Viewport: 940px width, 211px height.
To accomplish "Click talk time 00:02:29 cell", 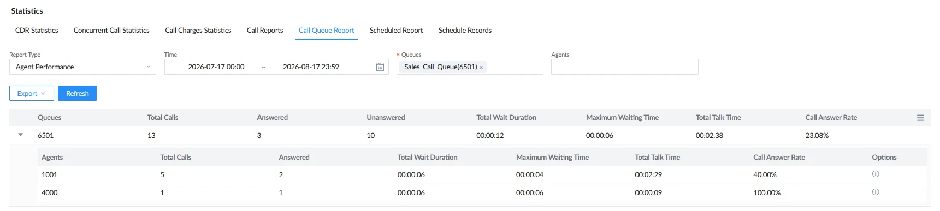I will click(x=648, y=175).
